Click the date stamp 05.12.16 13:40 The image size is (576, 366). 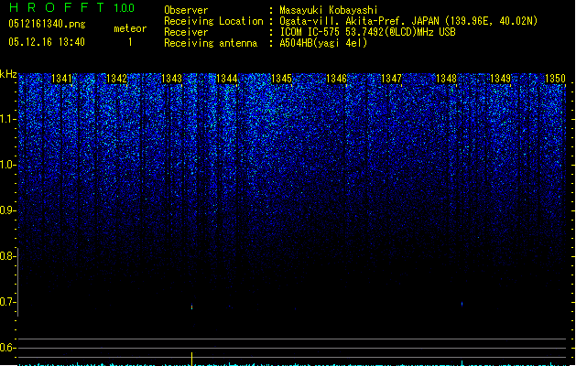(47, 42)
